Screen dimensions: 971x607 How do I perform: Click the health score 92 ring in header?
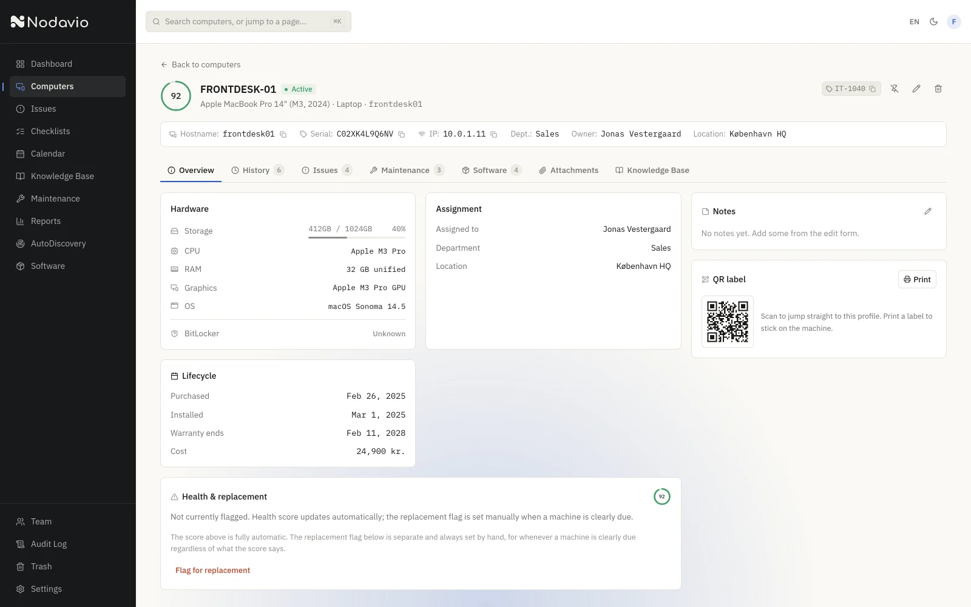click(x=176, y=96)
